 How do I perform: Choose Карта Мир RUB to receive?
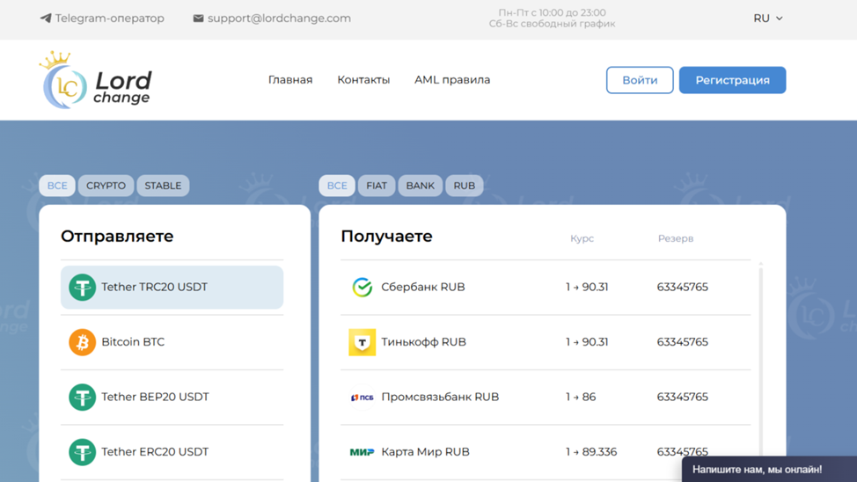point(546,452)
